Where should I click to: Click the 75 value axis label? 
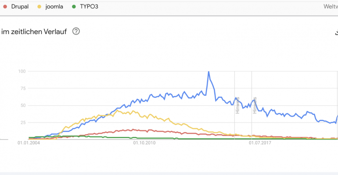tap(23, 88)
